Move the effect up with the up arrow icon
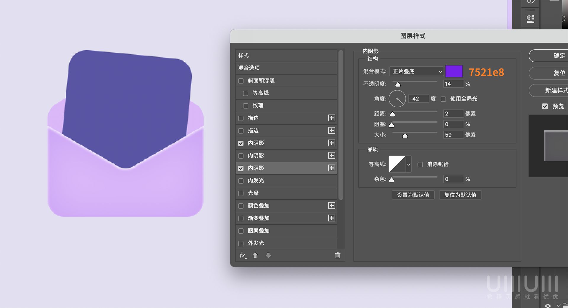Image resolution: width=568 pixels, height=308 pixels. click(255, 255)
